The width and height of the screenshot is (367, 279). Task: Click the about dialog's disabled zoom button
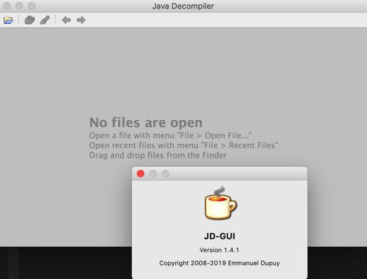point(165,174)
